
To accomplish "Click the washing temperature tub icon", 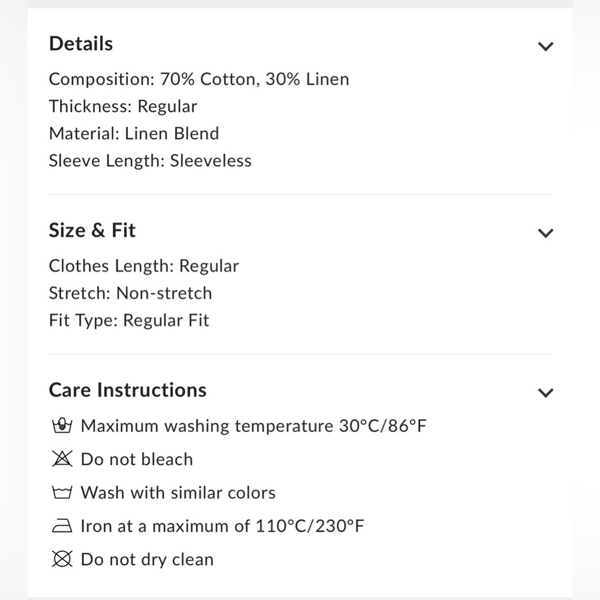I will tap(62, 425).
